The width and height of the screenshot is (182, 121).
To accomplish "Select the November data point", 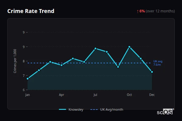I will coord(140,59).
